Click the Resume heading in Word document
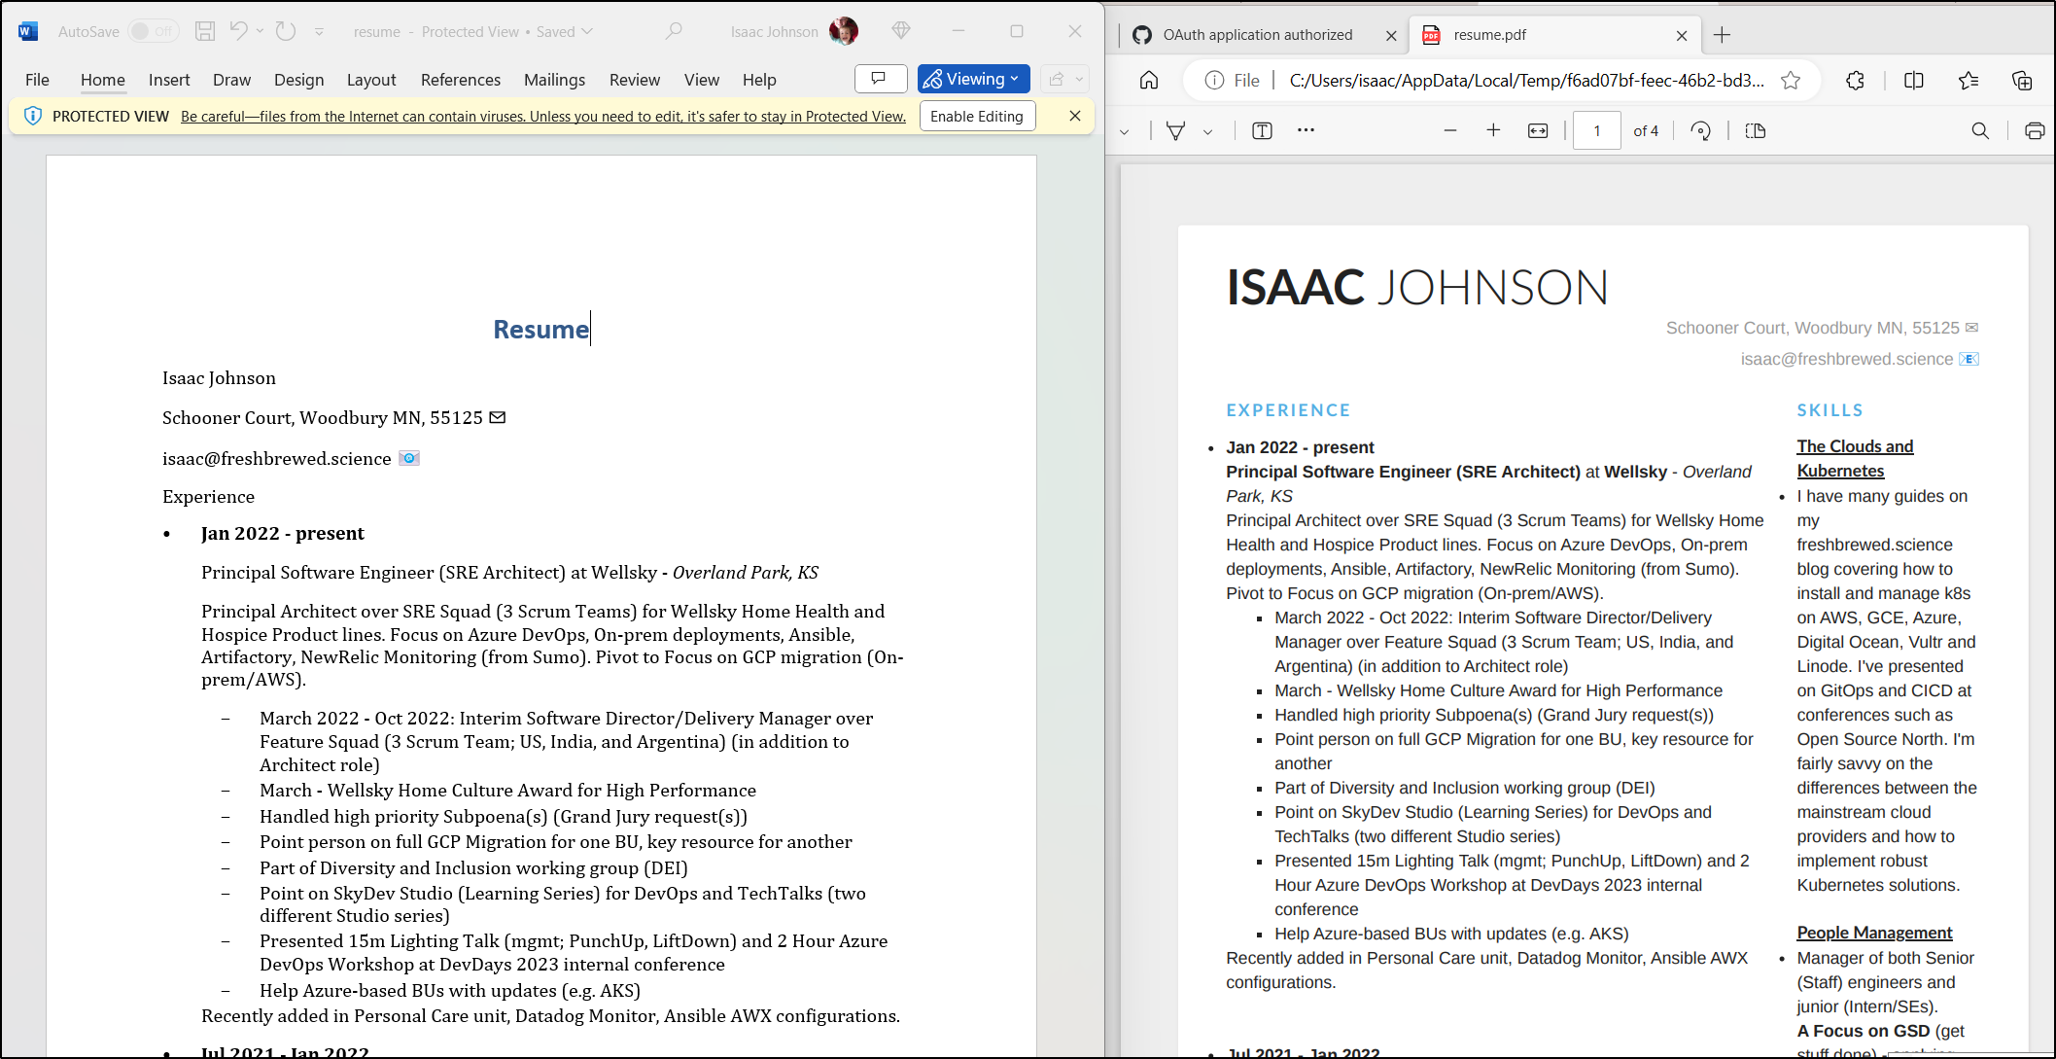2056x1059 pixels. point(541,330)
